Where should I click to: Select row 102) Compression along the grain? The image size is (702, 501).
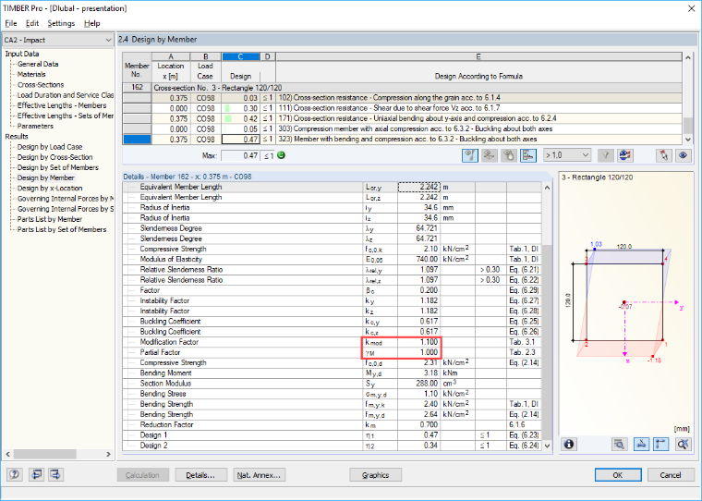click(x=402, y=98)
